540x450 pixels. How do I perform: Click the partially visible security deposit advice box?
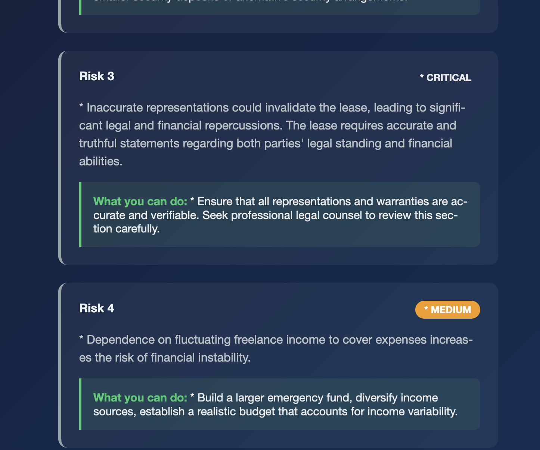[280, 7]
